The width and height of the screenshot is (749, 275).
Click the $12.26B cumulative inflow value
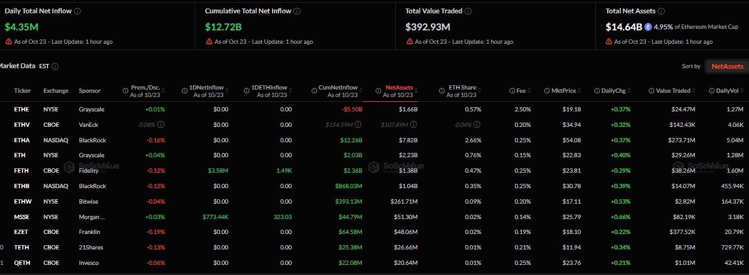[x=351, y=140]
